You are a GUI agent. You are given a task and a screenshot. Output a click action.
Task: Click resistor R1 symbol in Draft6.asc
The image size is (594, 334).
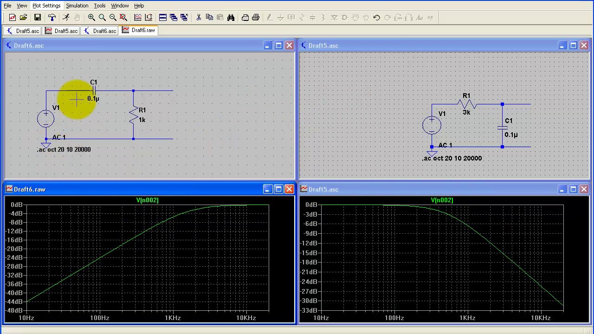134,115
